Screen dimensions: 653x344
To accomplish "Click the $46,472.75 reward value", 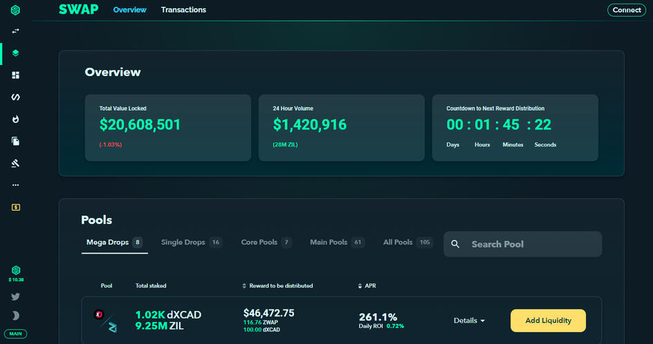I will [x=268, y=313].
